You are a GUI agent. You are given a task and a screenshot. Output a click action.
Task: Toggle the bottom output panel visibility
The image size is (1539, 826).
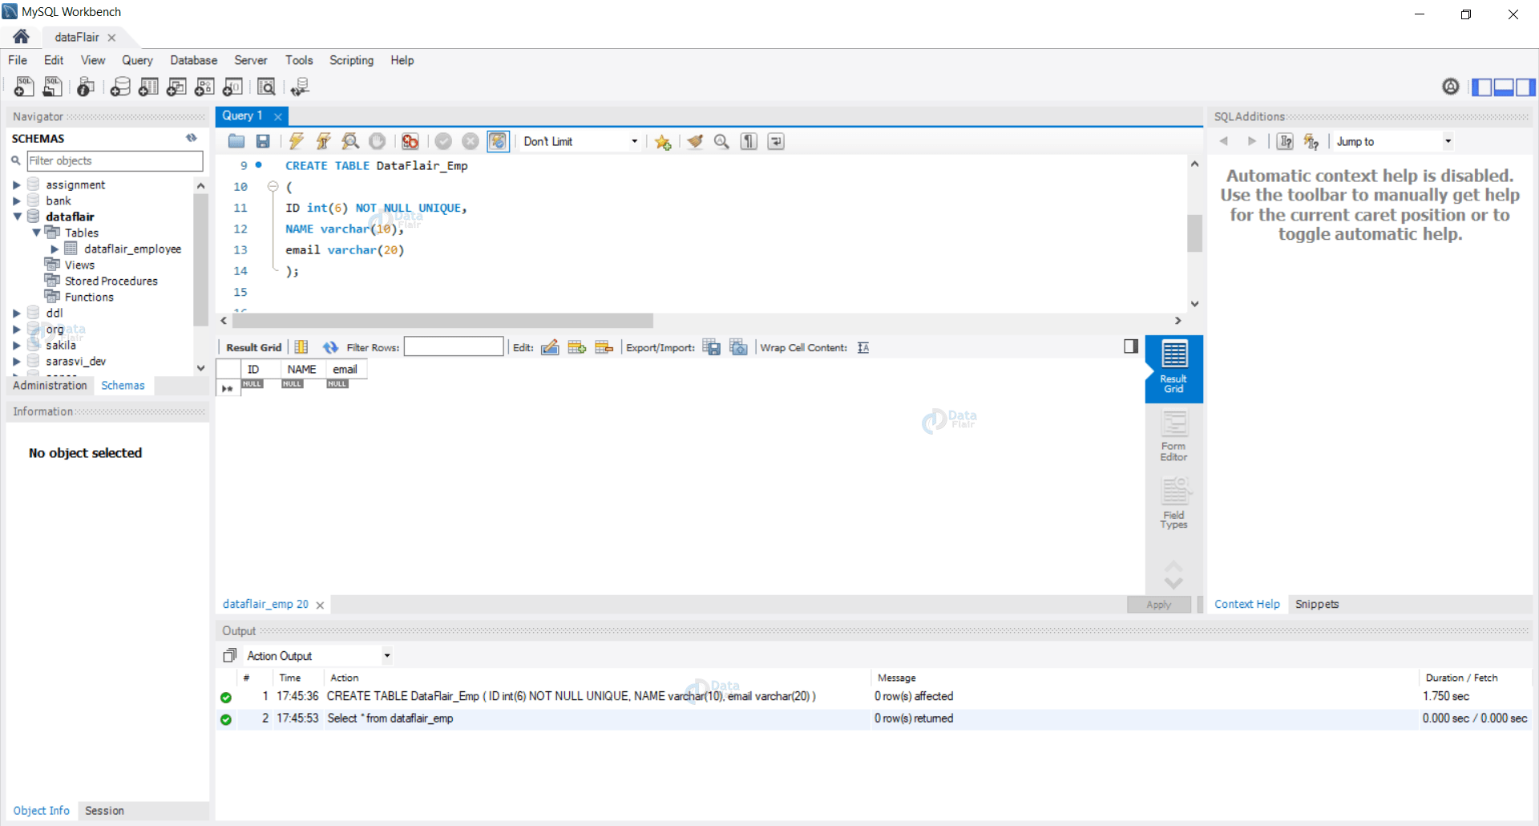pos(1504,87)
